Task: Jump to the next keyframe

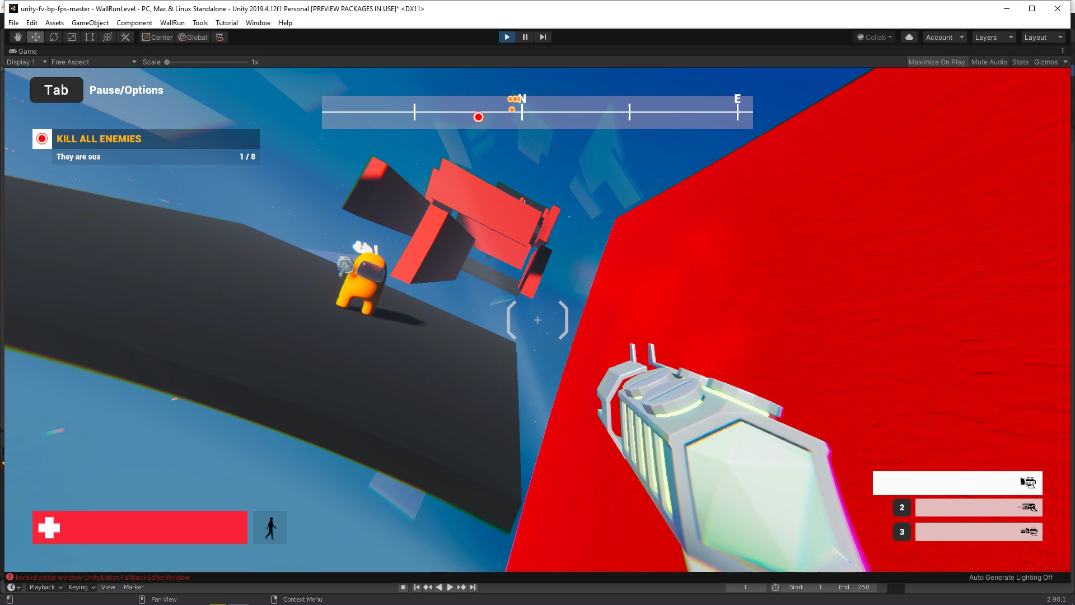Action: click(x=461, y=587)
